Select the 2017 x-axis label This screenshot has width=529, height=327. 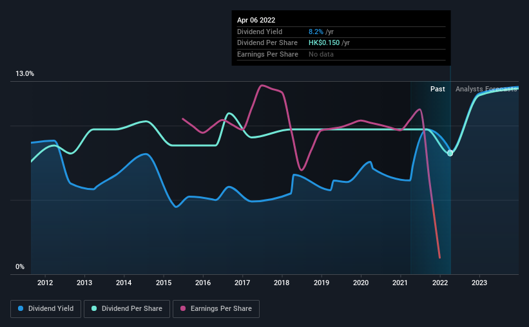(242, 283)
